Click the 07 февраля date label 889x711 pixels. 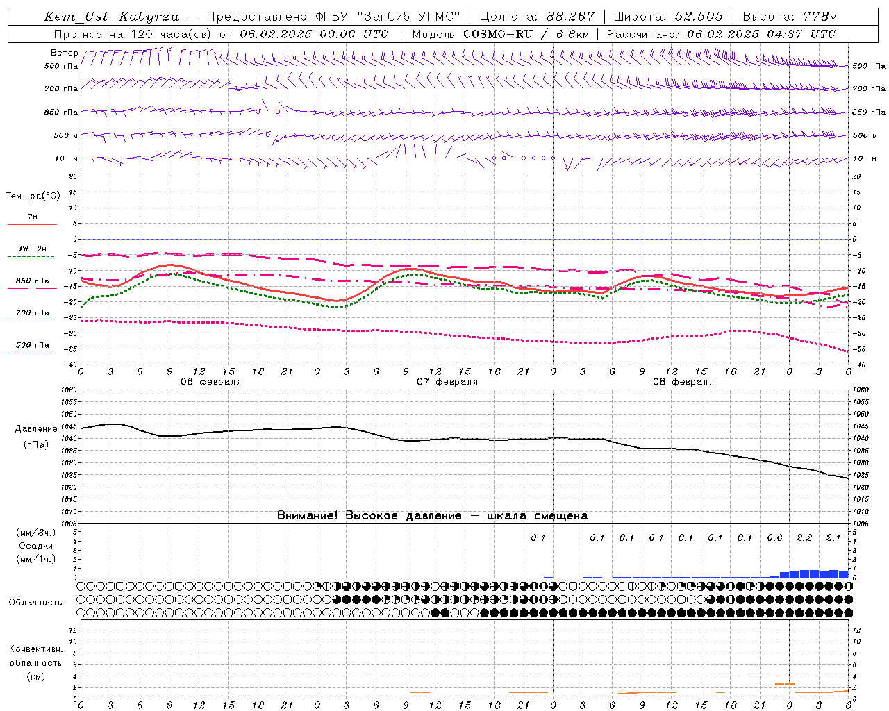447,382
